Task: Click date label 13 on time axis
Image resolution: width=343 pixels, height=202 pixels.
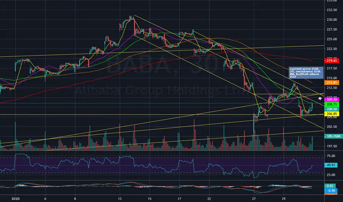Action: [120, 199]
